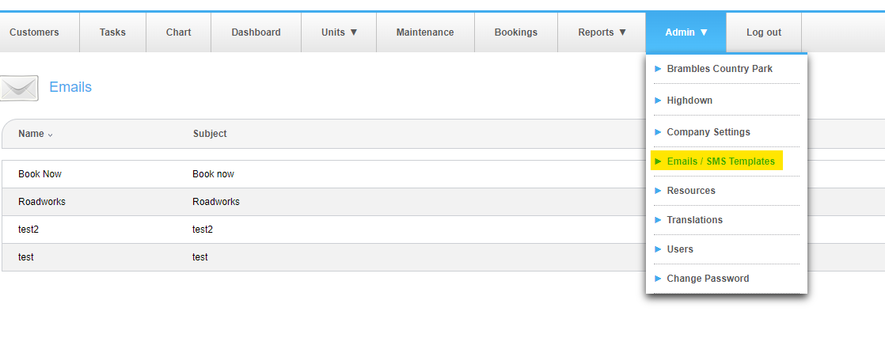Viewport: 885px width, 338px height.
Task: Open Resources from the Admin menu
Action: [x=691, y=191]
